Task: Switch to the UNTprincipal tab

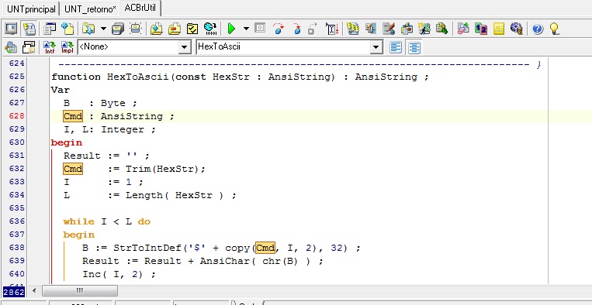Action: click(31, 9)
